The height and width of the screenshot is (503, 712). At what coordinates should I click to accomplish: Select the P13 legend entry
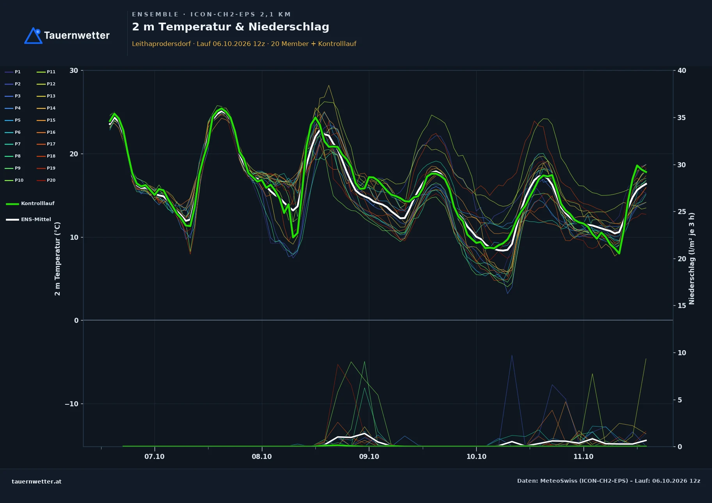click(x=46, y=96)
